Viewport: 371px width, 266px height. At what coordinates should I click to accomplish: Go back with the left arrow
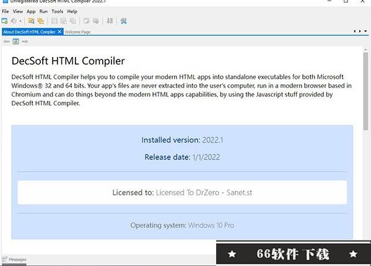pos(7,42)
